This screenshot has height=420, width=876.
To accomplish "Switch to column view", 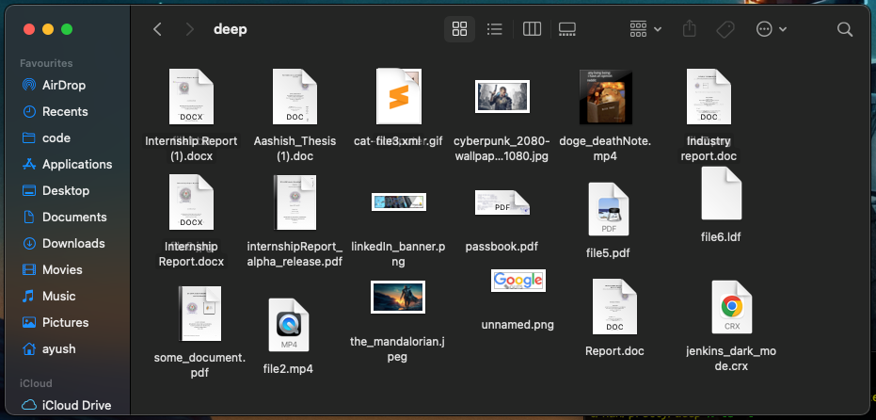I will [532, 29].
